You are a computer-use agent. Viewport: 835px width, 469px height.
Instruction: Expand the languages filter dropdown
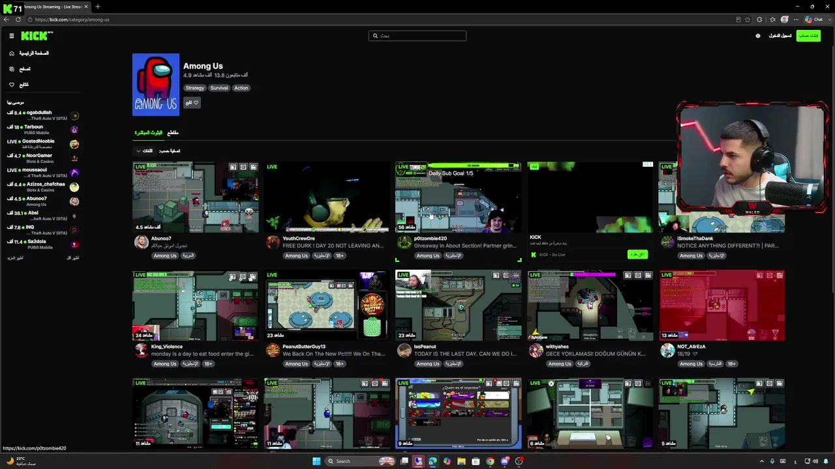tap(144, 151)
